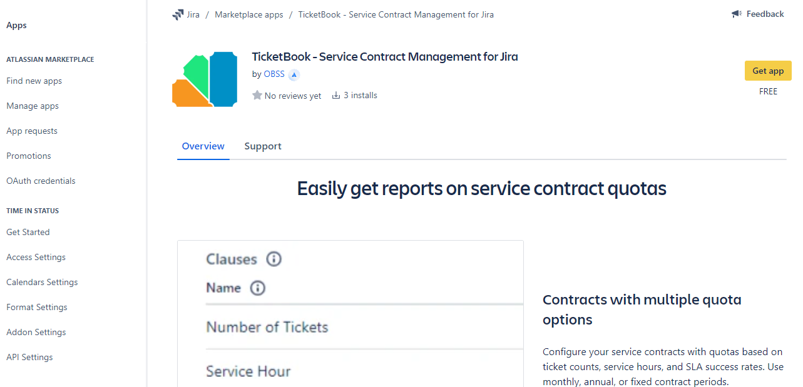
Task: Switch to the Support tab
Action: [x=262, y=146]
